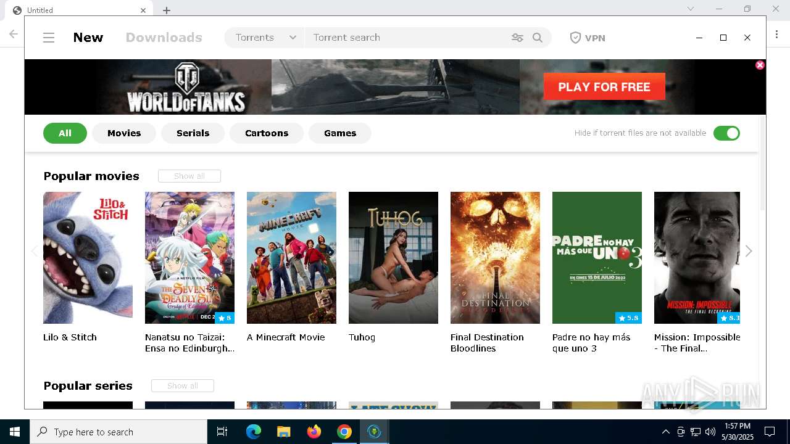Toggle hide unavailable torrent files switch
This screenshot has width=790, height=444.
(x=726, y=133)
